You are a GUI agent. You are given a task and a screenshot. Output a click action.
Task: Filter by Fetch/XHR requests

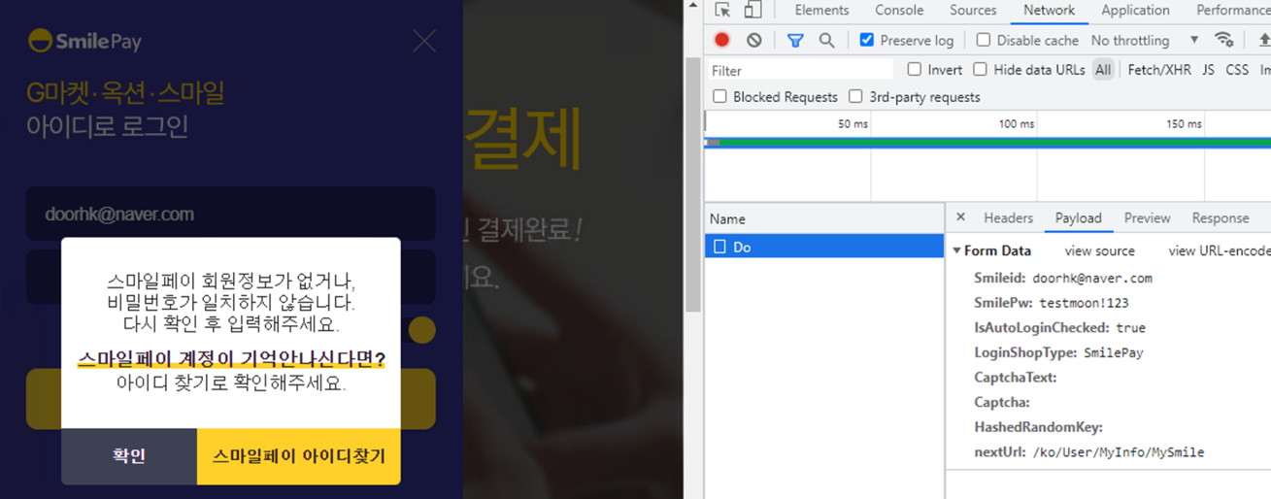pos(1159,70)
